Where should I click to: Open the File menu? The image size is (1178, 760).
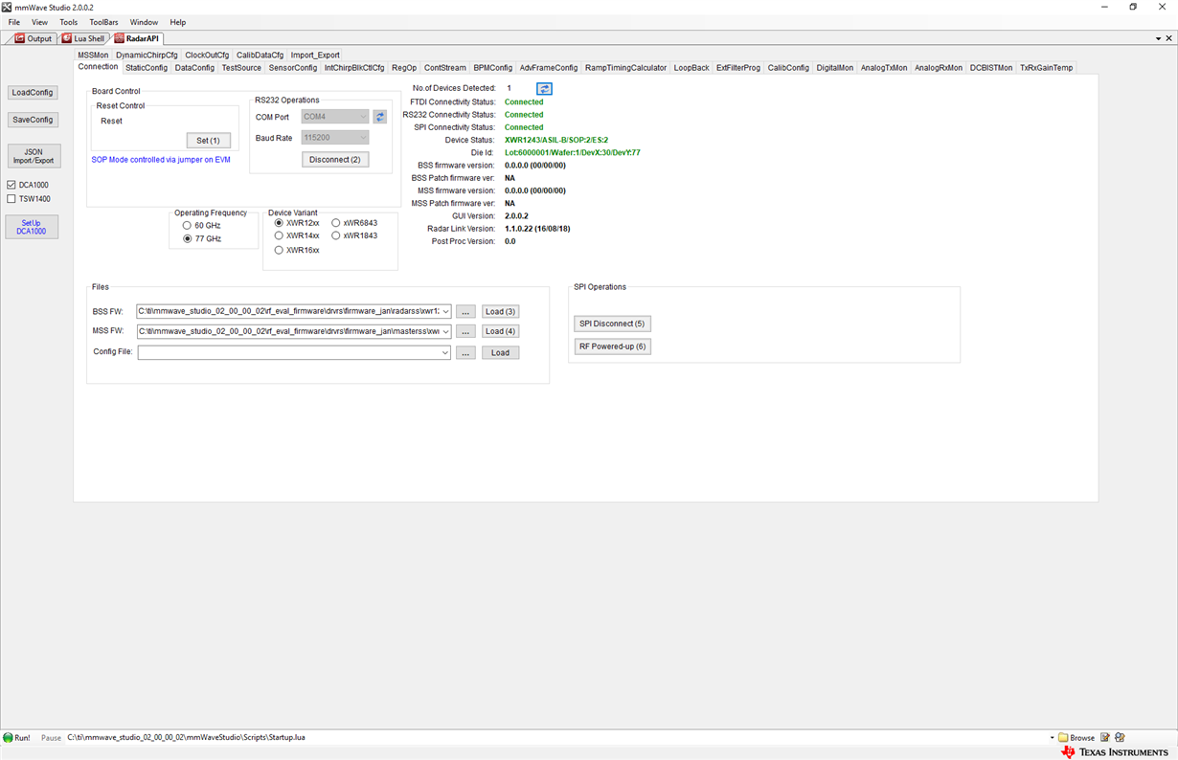pyautogui.click(x=14, y=22)
